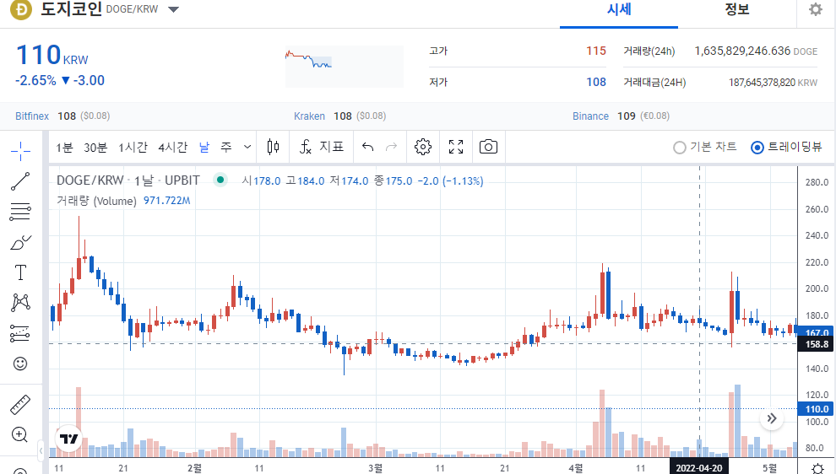The image size is (836, 474).
Task: Open candlestick chart type selector
Action: pos(273,147)
